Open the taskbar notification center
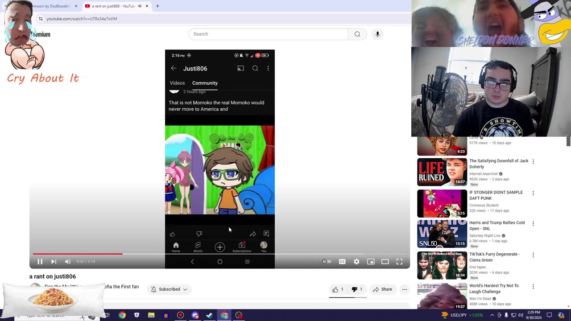Viewport: 571px width, 321px height. (x=549, y=315)
